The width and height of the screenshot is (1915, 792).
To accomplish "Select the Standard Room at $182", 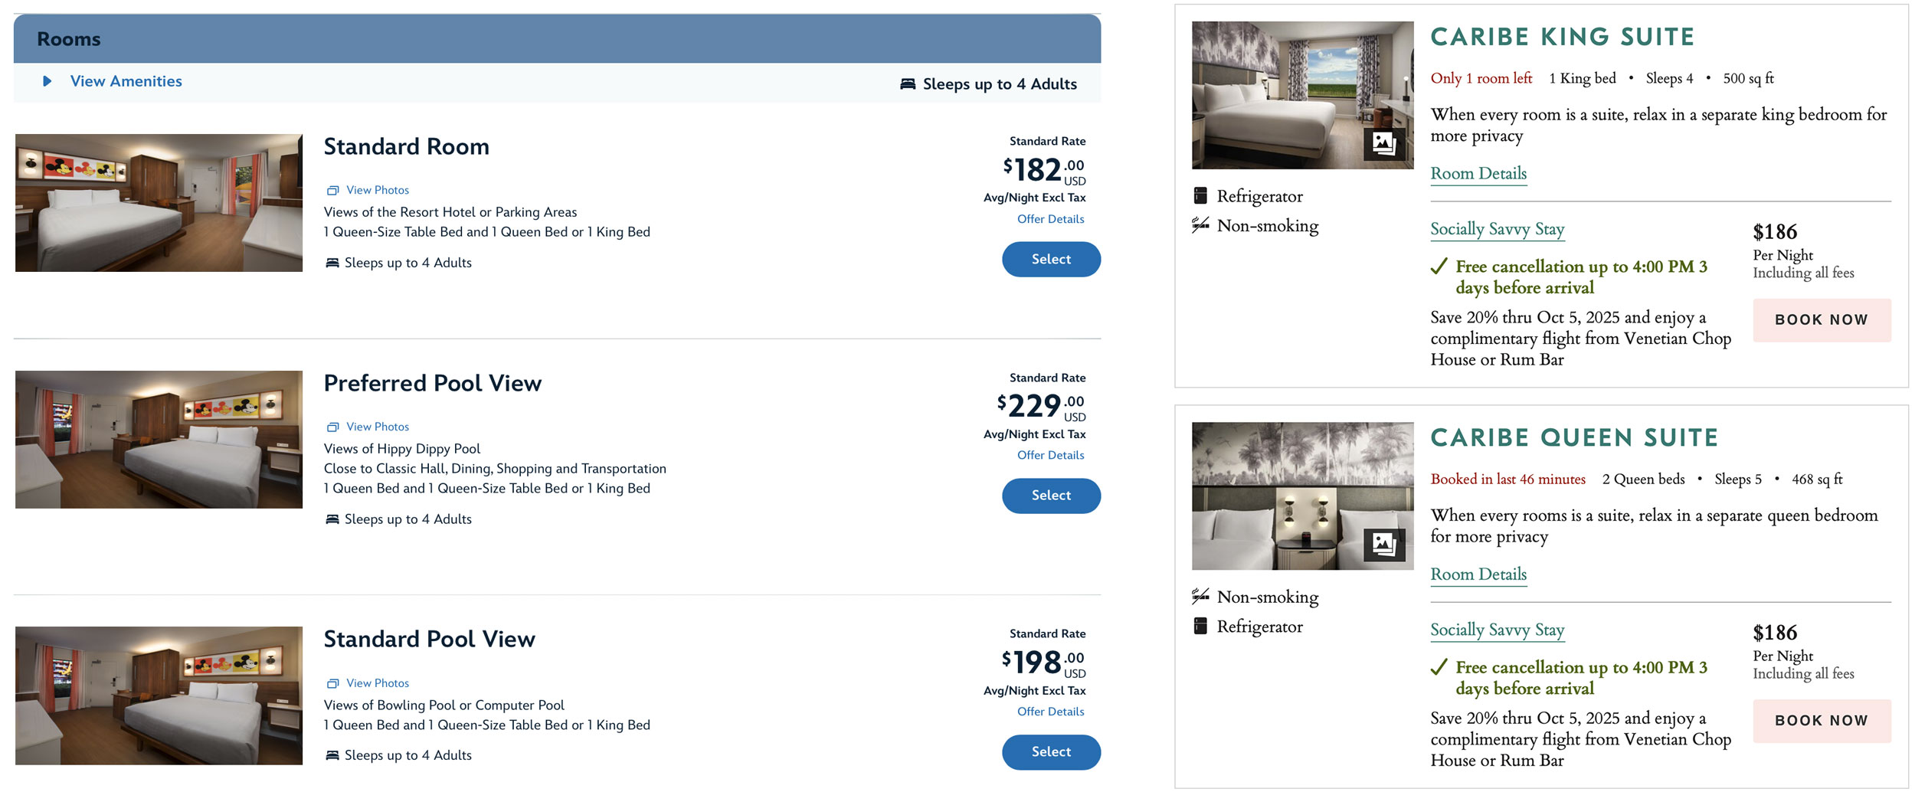I will pyautogui.click(x=1051, y=260).
